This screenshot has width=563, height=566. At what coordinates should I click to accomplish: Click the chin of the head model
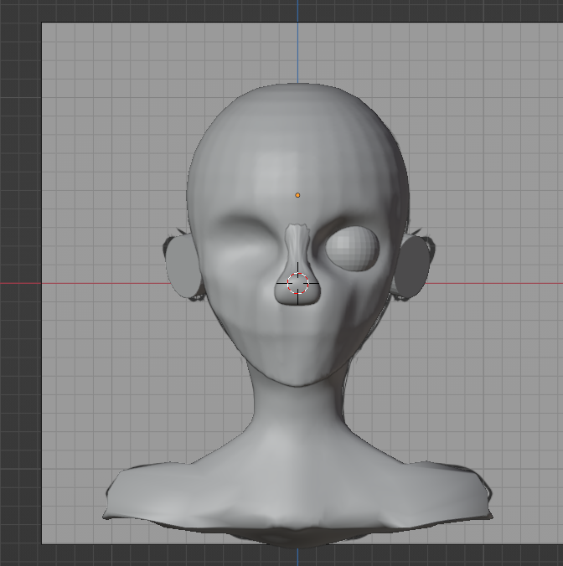[297, 377]
